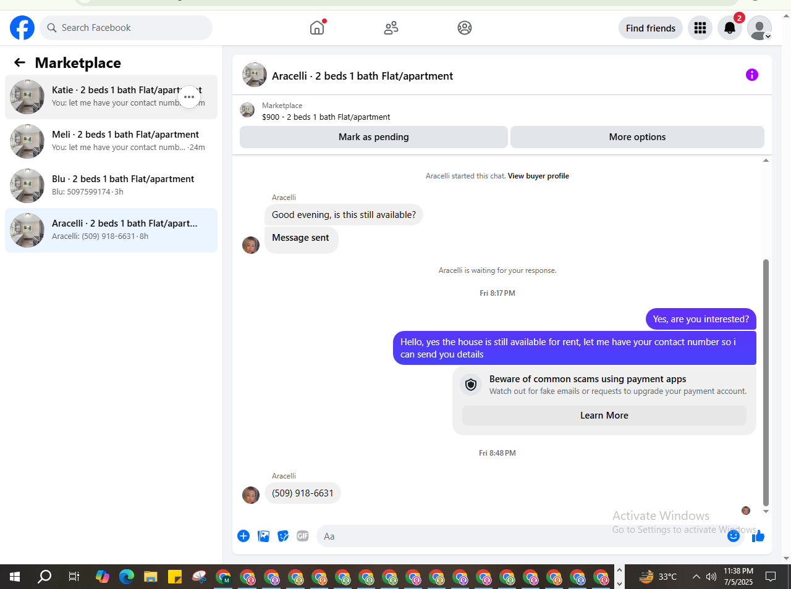Image resolution: width=791 pixels, height=589 pixels.
Task: Click the chat scroll up arrow
Action: [766, 161]
